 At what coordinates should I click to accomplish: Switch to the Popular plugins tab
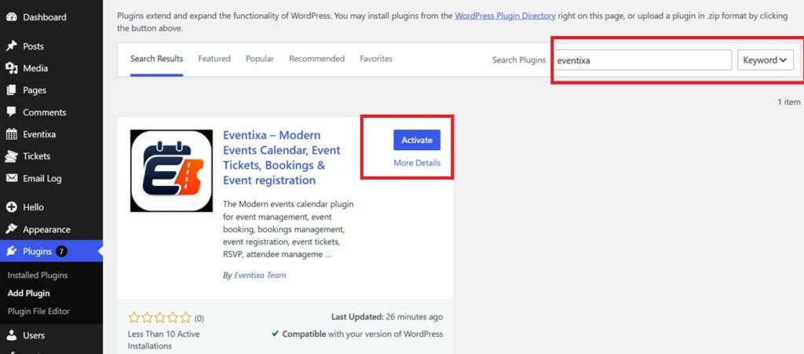260,59
